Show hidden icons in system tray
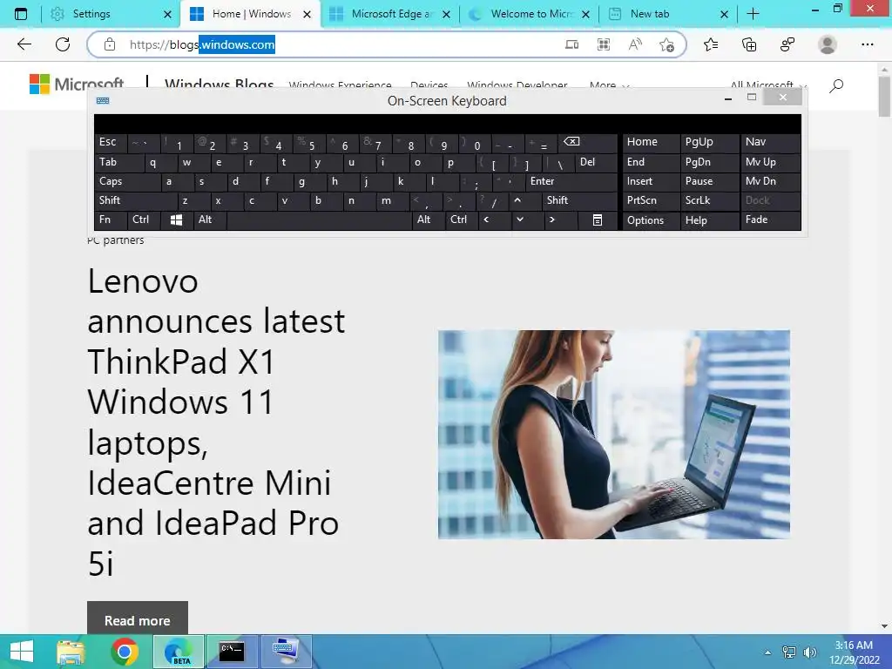This screenshot has height=669, width=892. click(x=768, y=652)
